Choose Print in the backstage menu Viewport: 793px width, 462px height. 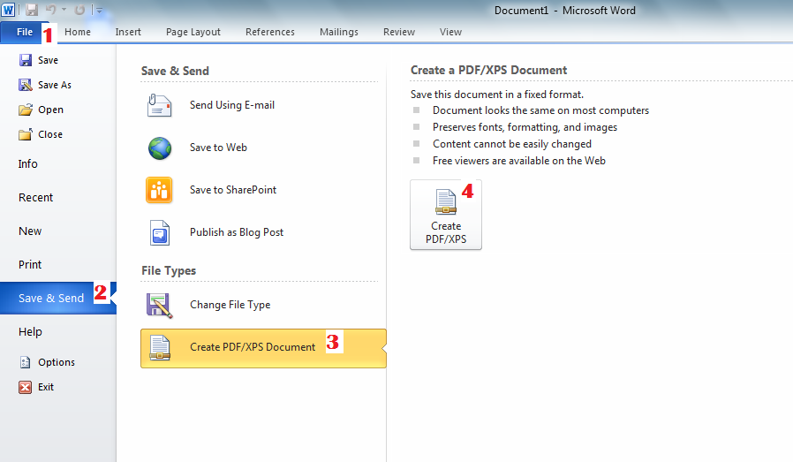click(30, 265)
